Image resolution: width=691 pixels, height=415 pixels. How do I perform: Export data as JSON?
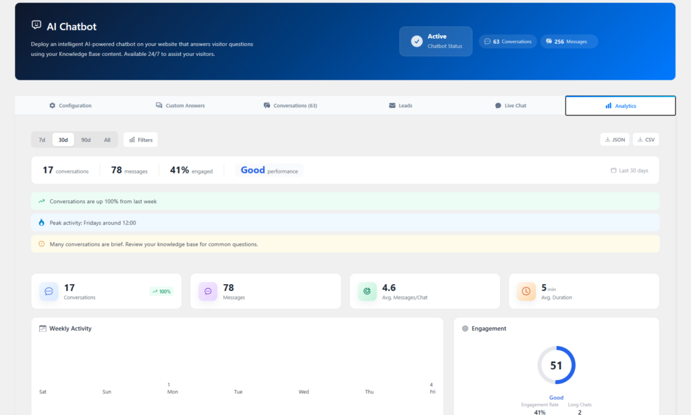(614, 139)
